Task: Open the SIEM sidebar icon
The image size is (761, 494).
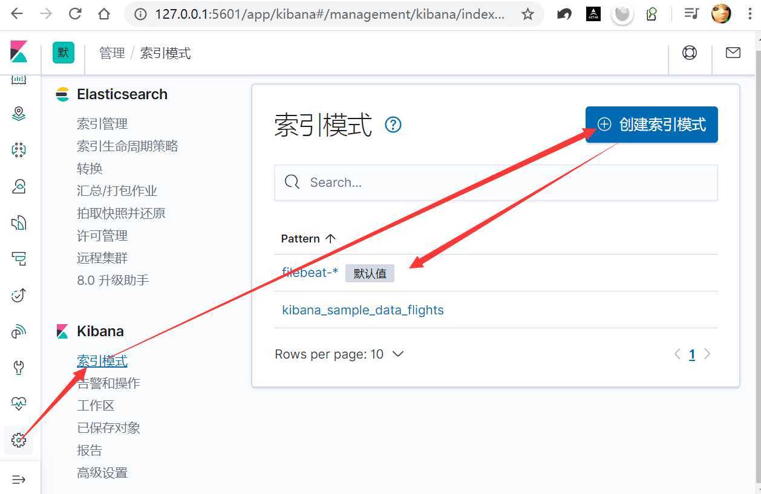Action: tap(19, 331)
